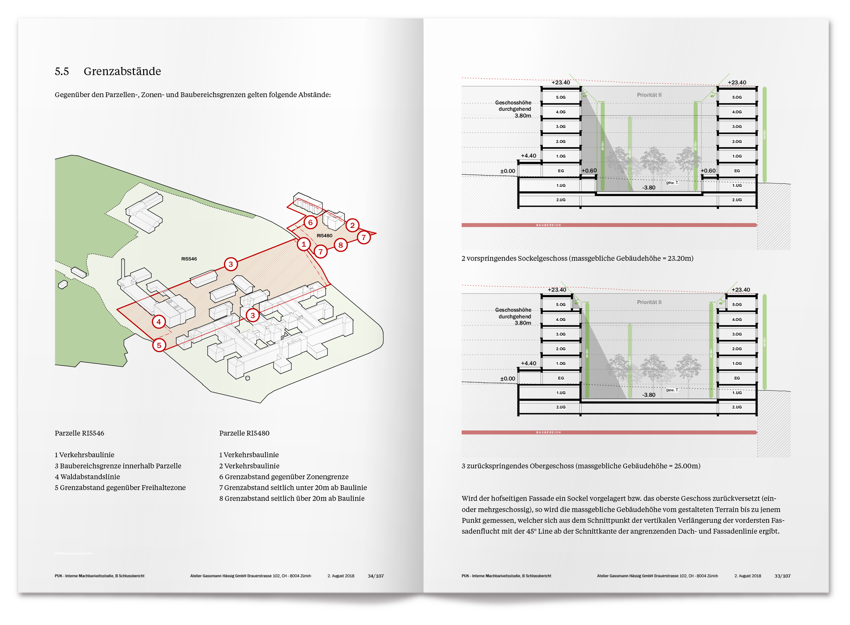
Task: Click the caption '3 zurückspringendes Obergeschoss'
Action: (x=581, y=466)
